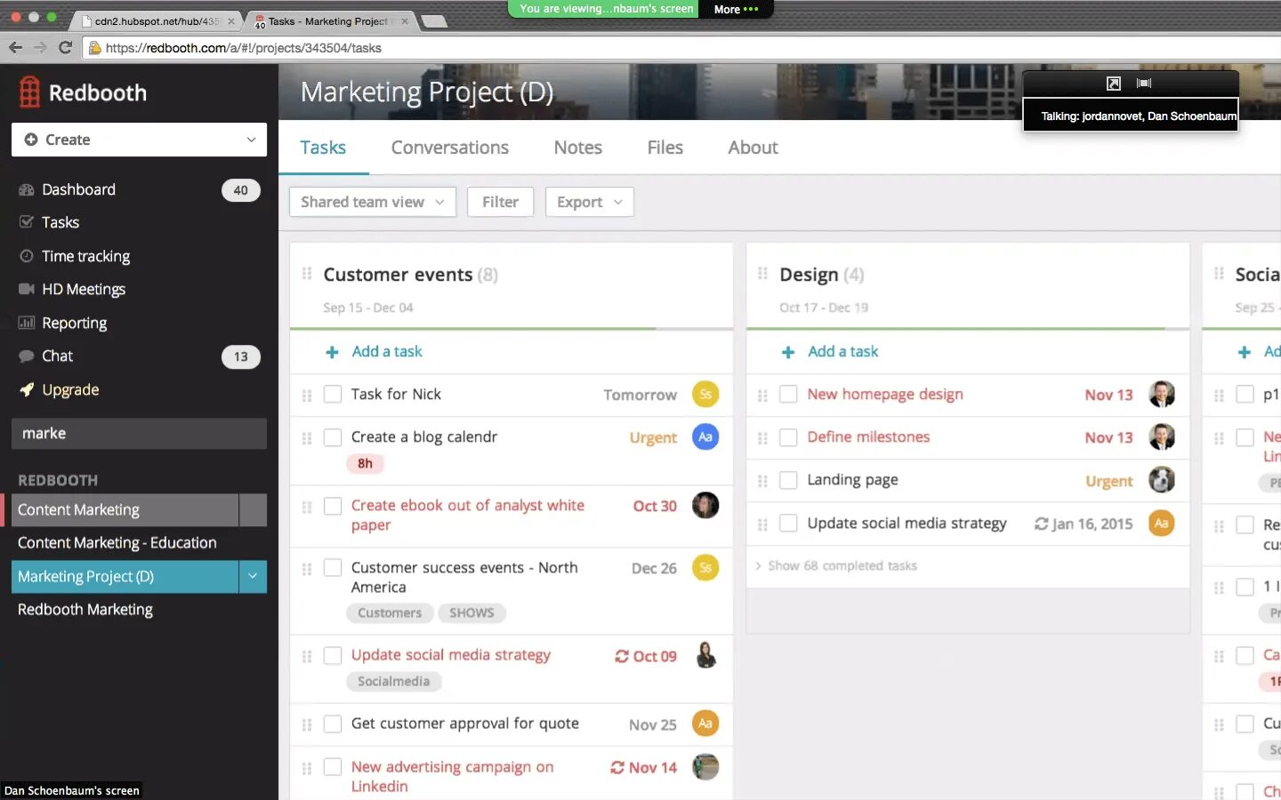Click browser back arrow
The width and height of the screenshot is (1281, 800).
(x=15, y=47)
